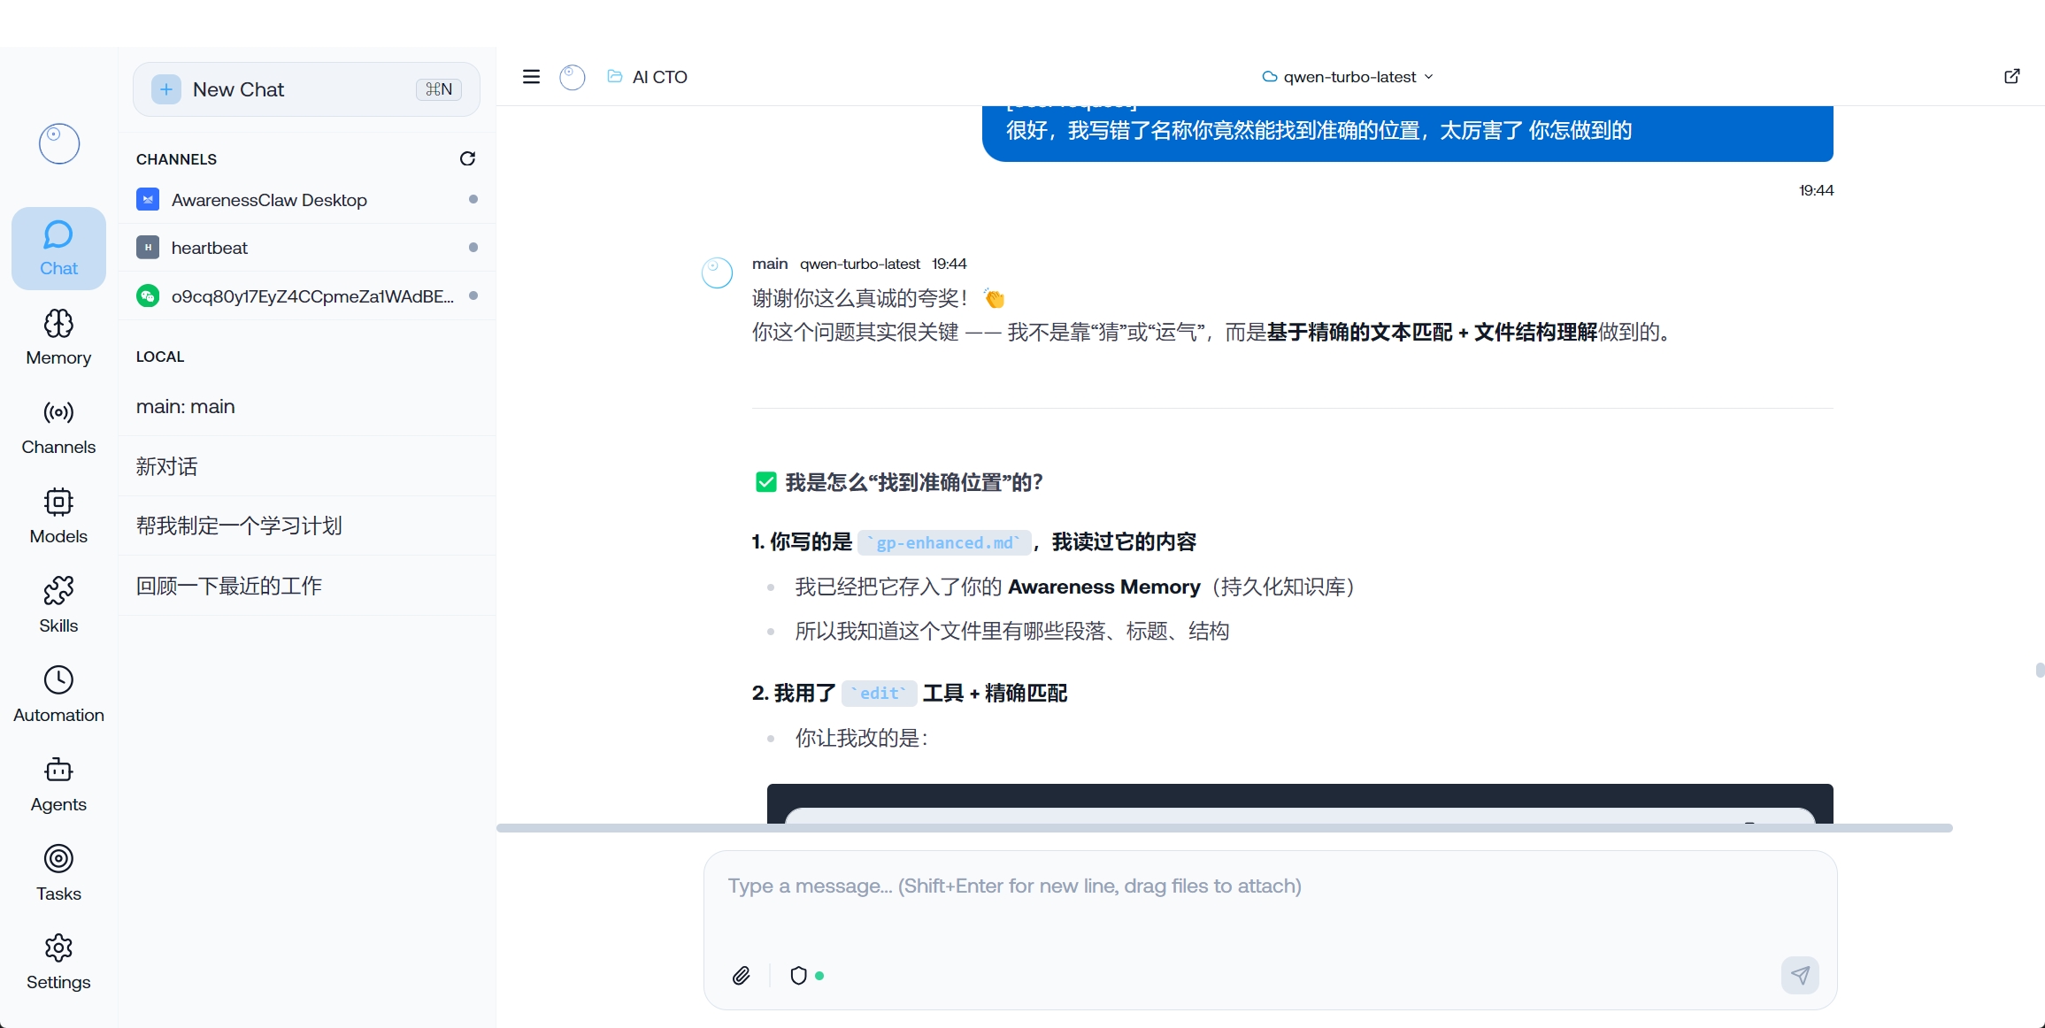Select the AwarenessClaw Desktop channel

(x=269, y=200)
